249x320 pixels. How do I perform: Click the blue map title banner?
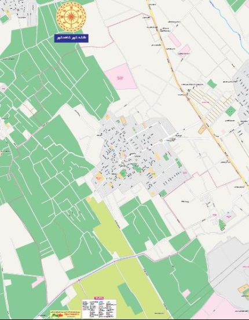click(71, 38)
